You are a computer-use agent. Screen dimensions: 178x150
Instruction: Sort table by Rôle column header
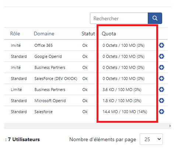click(15, 34)
